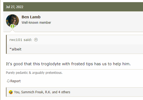The height and width of the screenshot is (100, 143).
Task: Click the Jul 27, 2022 post date
Action: pyautogui.click(x=15, y=7)
